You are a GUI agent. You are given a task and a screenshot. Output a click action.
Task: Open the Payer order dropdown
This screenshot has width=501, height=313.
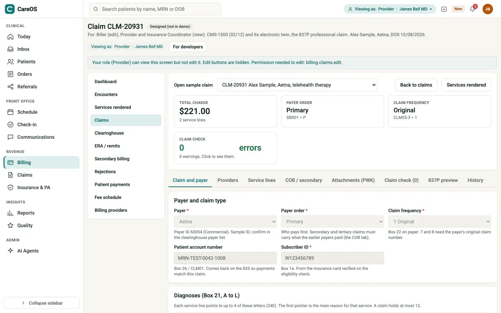(x=333, y=222)
